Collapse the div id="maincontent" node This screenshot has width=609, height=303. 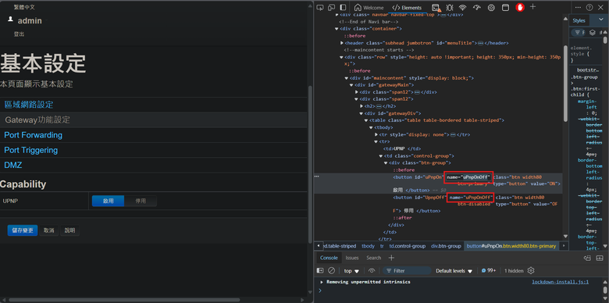pos(347,78)
